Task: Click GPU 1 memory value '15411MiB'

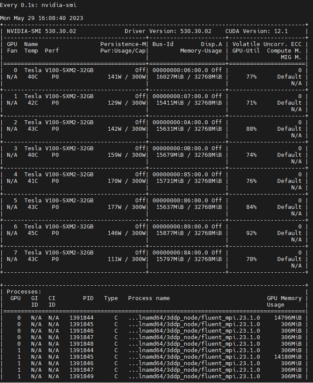Action: pos(170,103)
